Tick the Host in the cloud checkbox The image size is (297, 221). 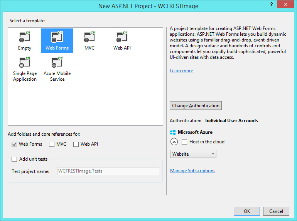(184, 142)
